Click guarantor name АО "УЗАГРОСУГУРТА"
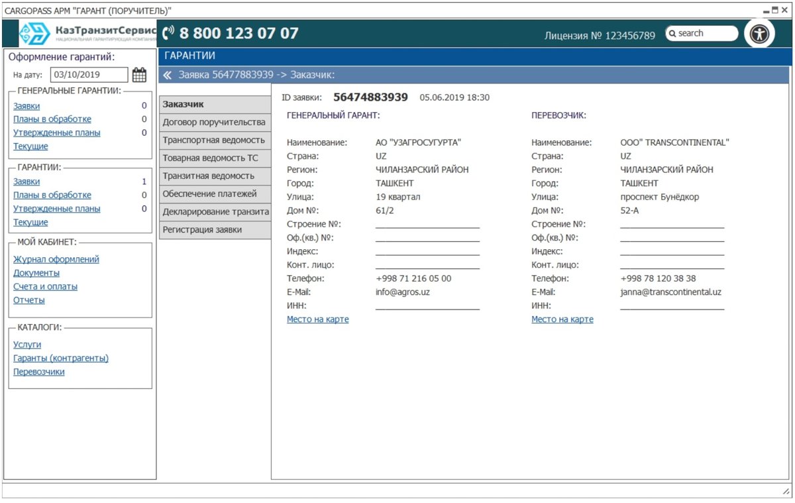This screenshot has width=795, height=503. click(418, 142)
